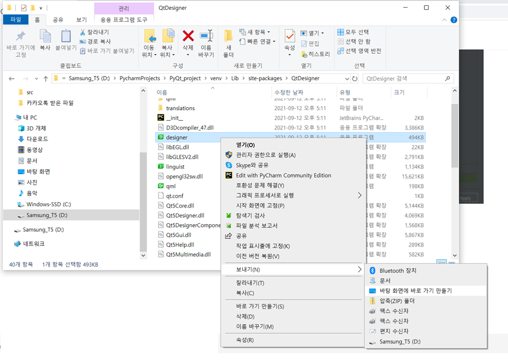The image size is (508, 363).
Task: Collapse the ribbon with the chevron
Action: [444, 20]
